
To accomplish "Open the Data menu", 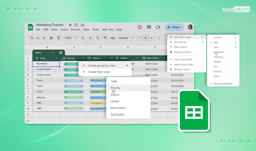I will tap(86, 30).
